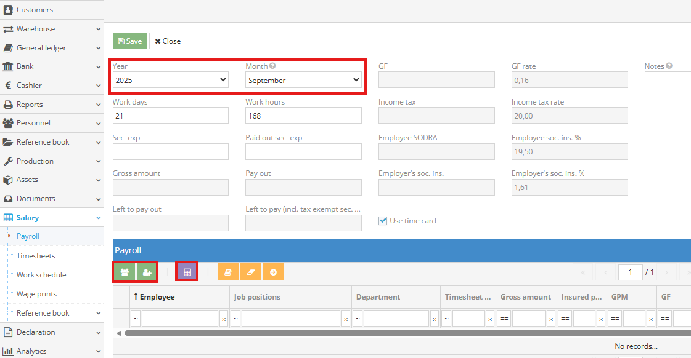Change the Month dropdown from September
The image size is (691, 358).
pyautogui.click(x=303, y=79)
